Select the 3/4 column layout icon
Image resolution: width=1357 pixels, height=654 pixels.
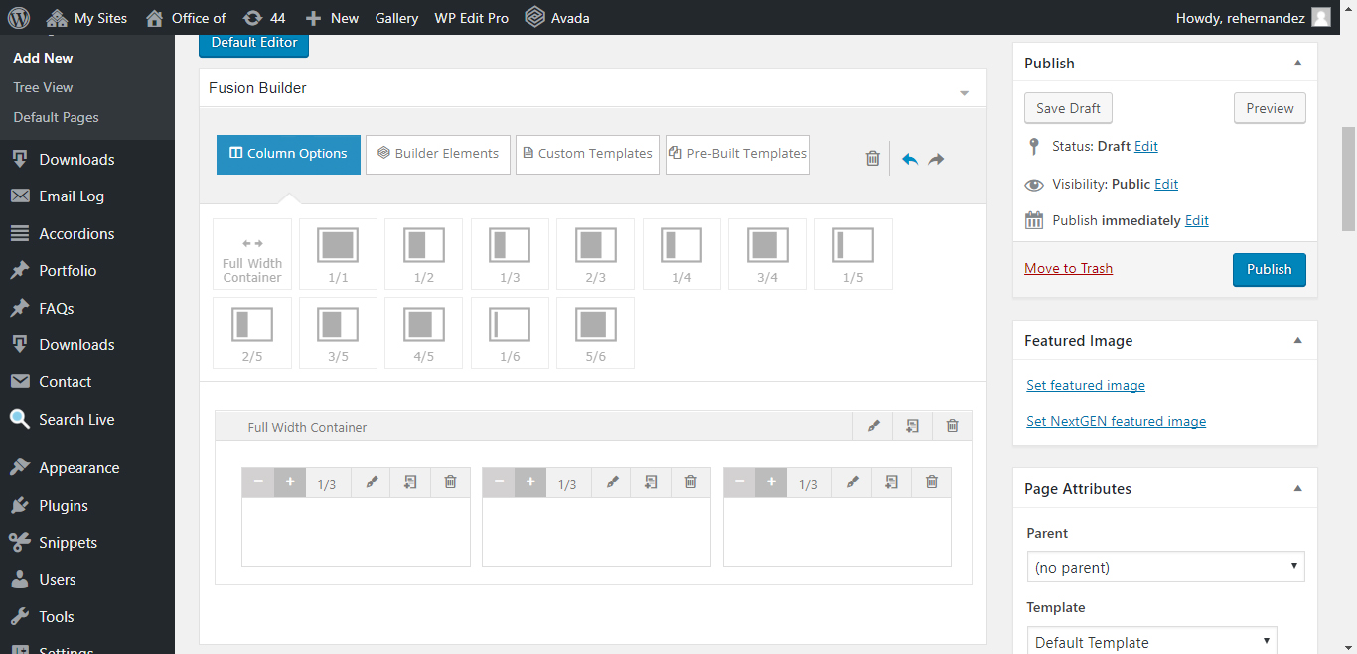767,254
